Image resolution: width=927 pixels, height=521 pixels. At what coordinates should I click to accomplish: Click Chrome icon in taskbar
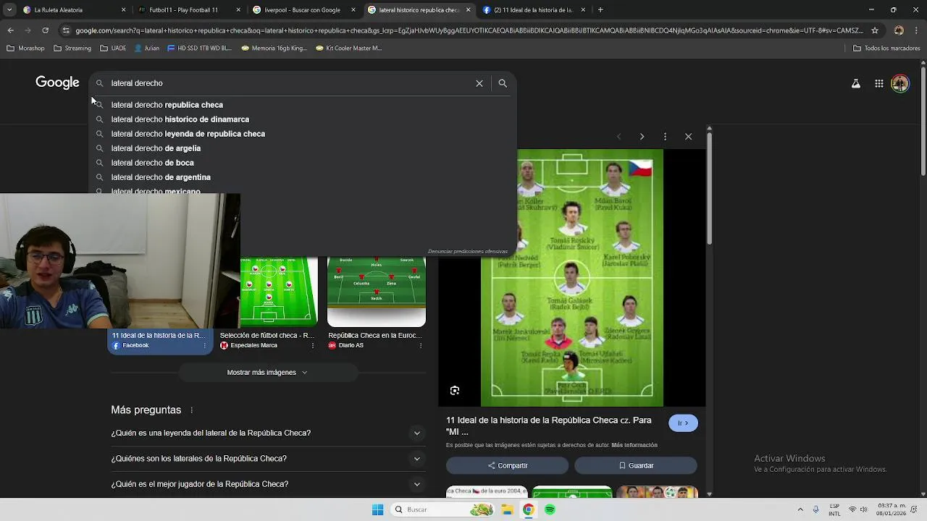click(529, 509)
